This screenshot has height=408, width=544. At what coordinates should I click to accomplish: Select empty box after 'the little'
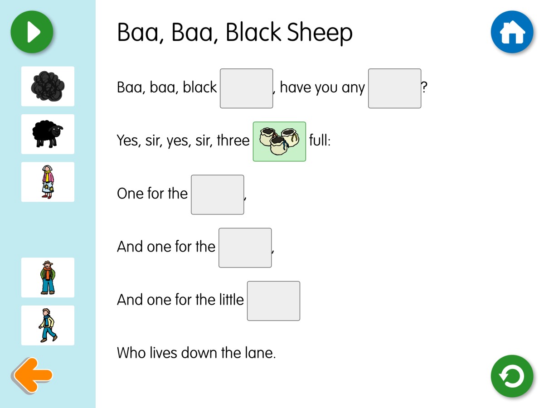273,301
